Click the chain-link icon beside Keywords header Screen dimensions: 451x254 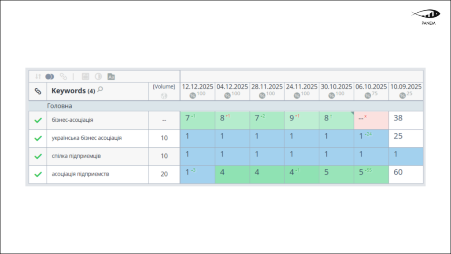click(38, 92)
